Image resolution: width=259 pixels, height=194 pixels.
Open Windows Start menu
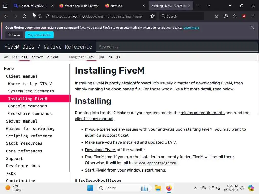click(90, 188)
